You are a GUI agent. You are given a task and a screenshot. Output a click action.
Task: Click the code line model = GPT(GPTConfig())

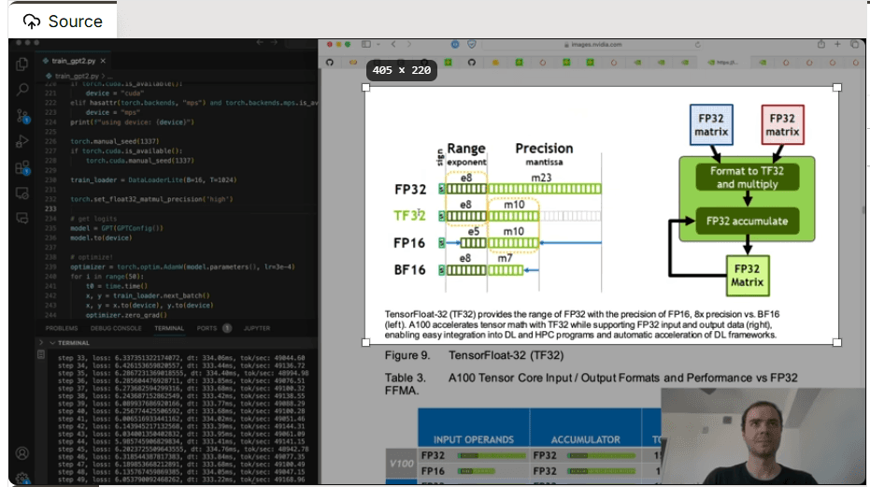coord(117,228)
